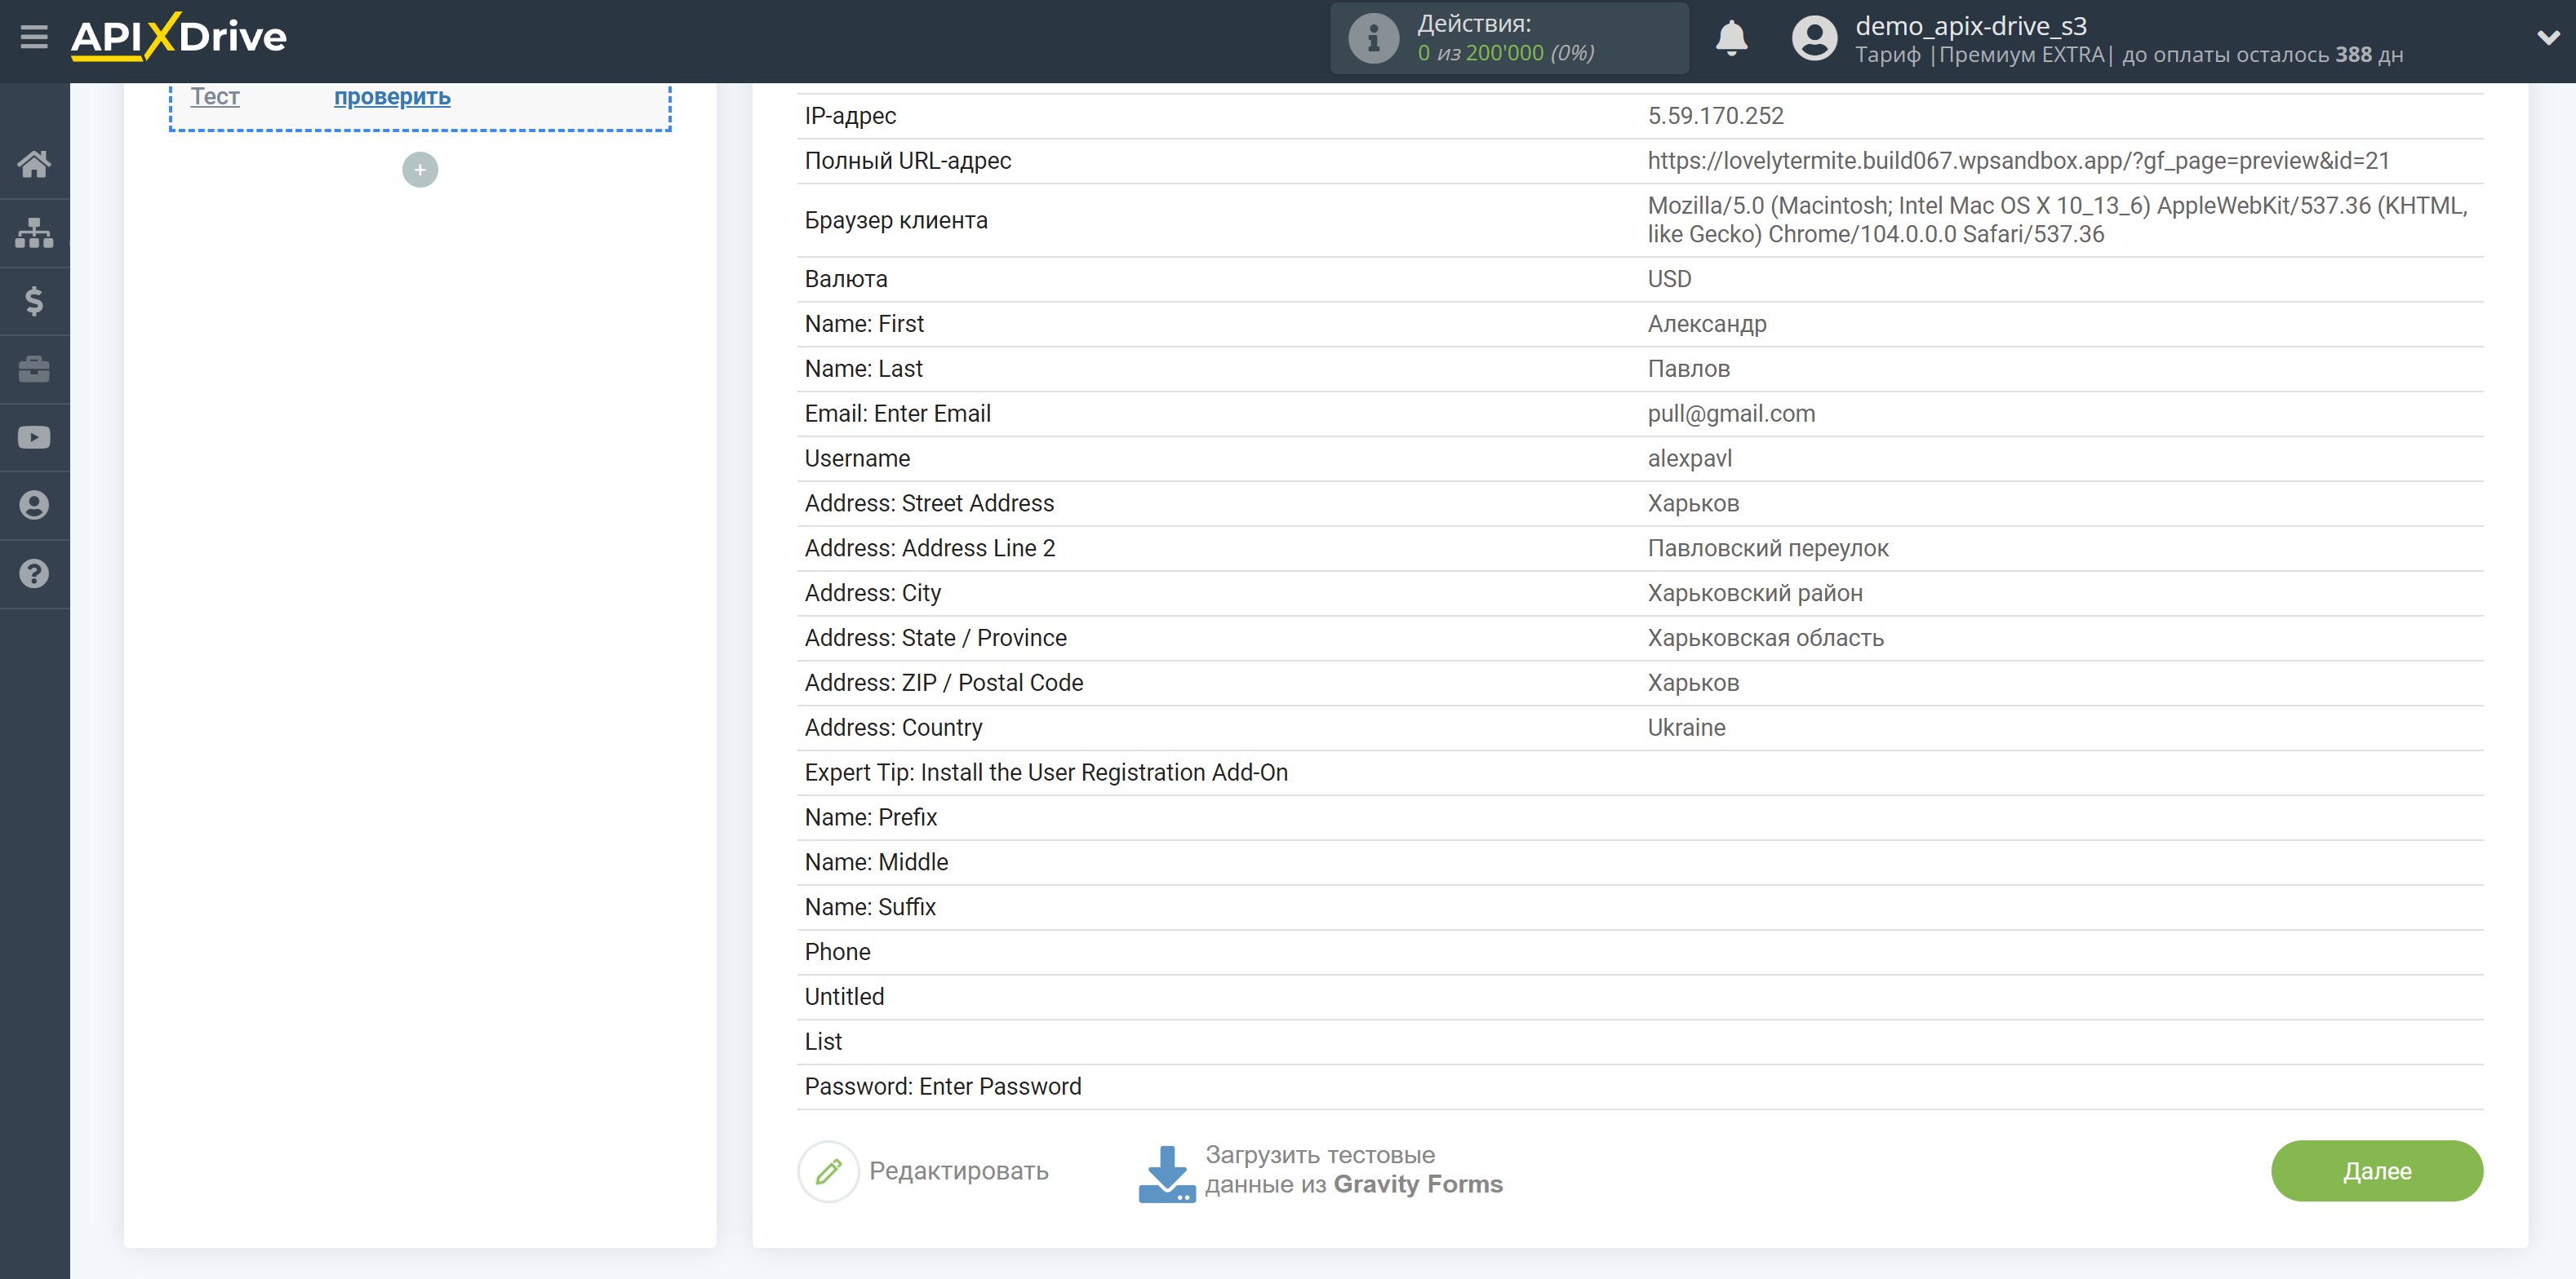Open the user profile sidebar icon
The height and width of the screenshot is (1279, 2576).
tap(34, 506)
